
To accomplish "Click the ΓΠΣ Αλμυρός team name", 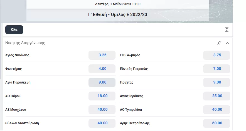I will 130,55.
